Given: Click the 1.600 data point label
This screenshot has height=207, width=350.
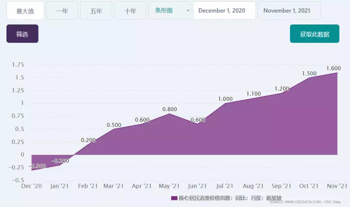Looking at the screenshot, I should (333, 68).
